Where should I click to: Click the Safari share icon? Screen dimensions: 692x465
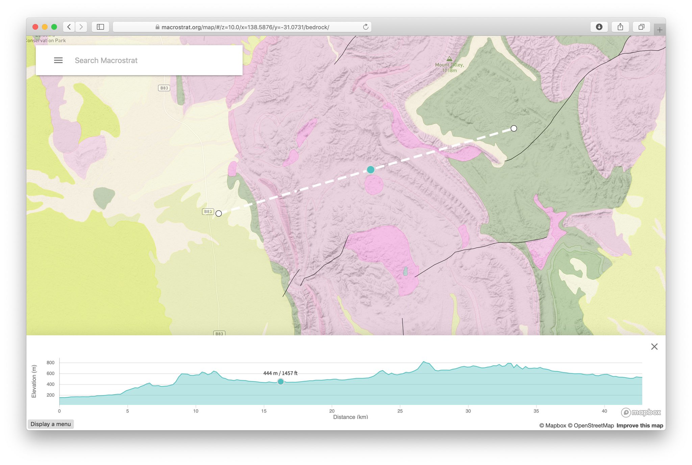(x=620, y=27)
